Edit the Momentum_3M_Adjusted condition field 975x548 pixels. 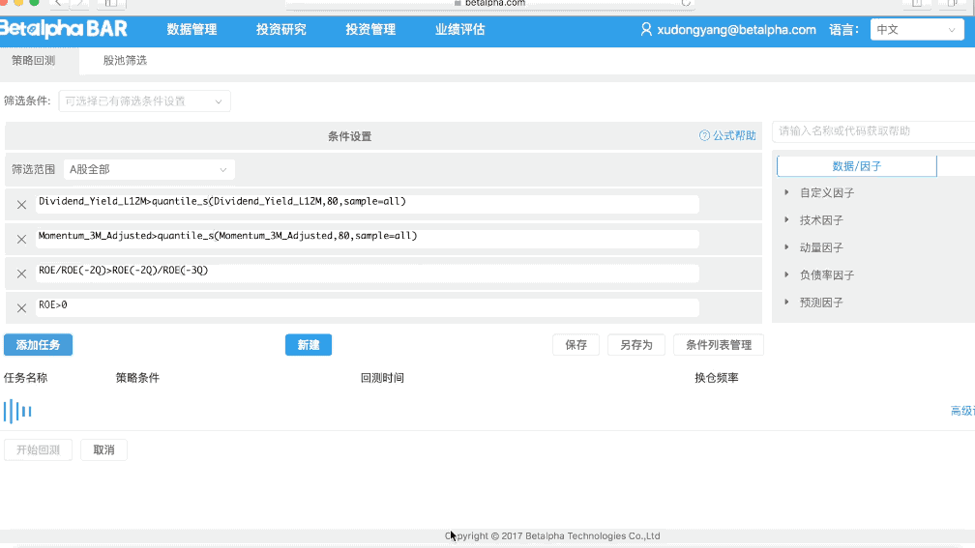coord(367,240)
